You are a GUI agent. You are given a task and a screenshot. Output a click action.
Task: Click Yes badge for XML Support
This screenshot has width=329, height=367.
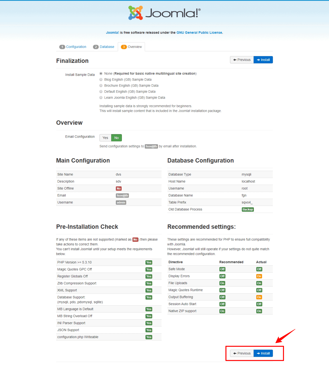tap(149, 290)
